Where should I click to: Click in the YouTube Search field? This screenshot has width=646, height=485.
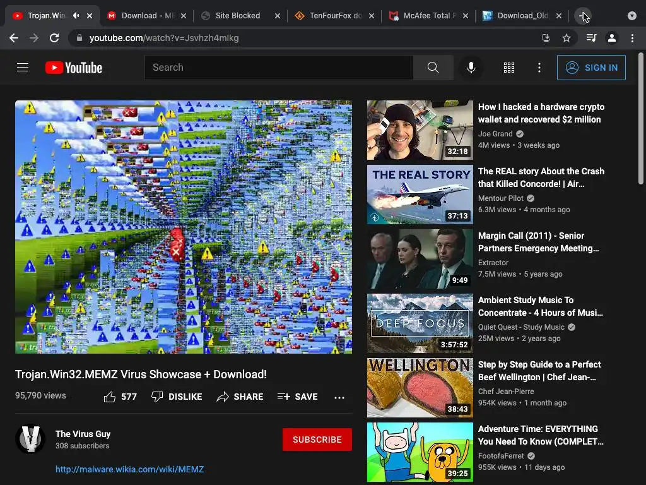click(279, 67)
